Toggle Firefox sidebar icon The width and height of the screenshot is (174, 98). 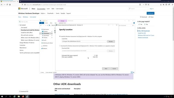tap(166, 5)
